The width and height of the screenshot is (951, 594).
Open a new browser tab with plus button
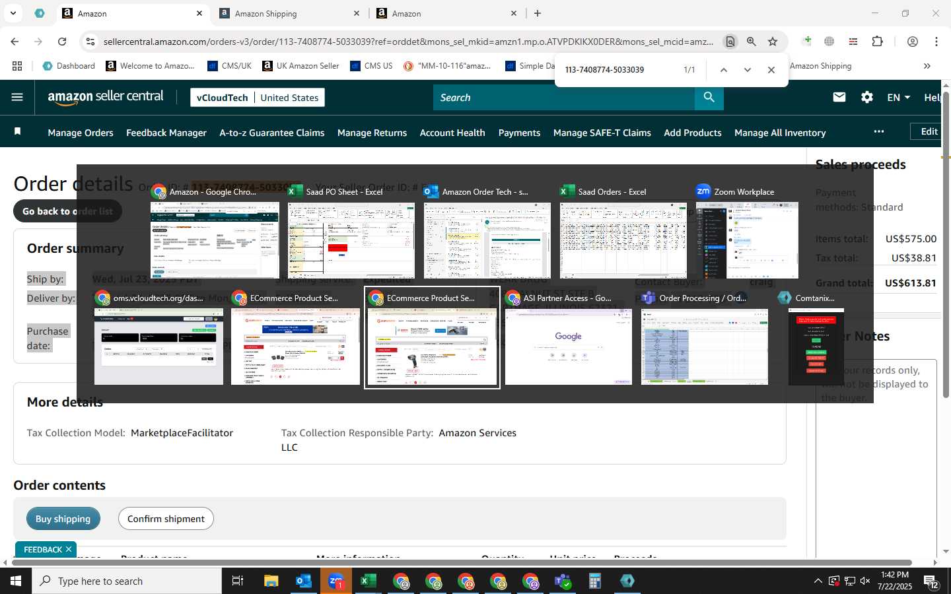[538, 13]
